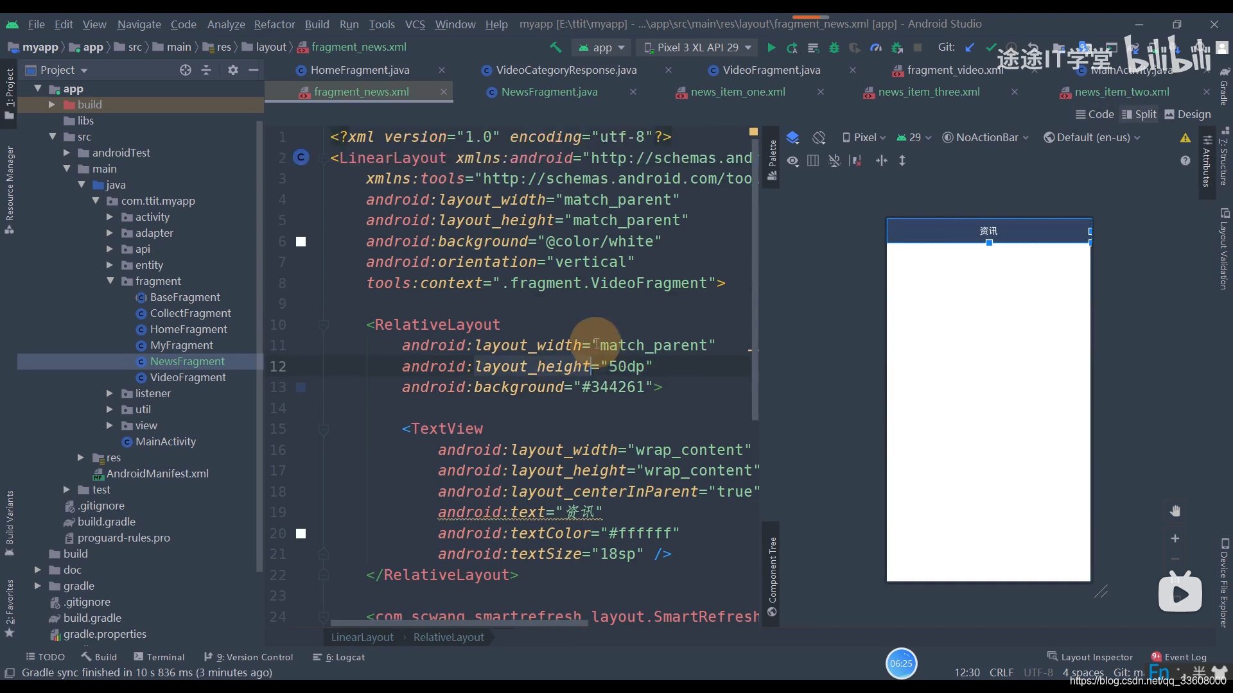Screen dimensions: 1233x693
Task: Select the background color #344261 swatch
Action: (301, 388)
